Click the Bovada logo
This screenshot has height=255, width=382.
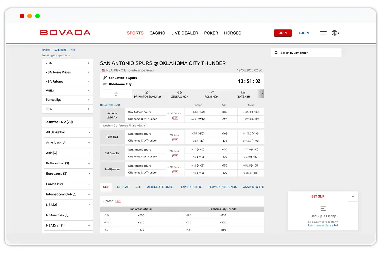65,33
